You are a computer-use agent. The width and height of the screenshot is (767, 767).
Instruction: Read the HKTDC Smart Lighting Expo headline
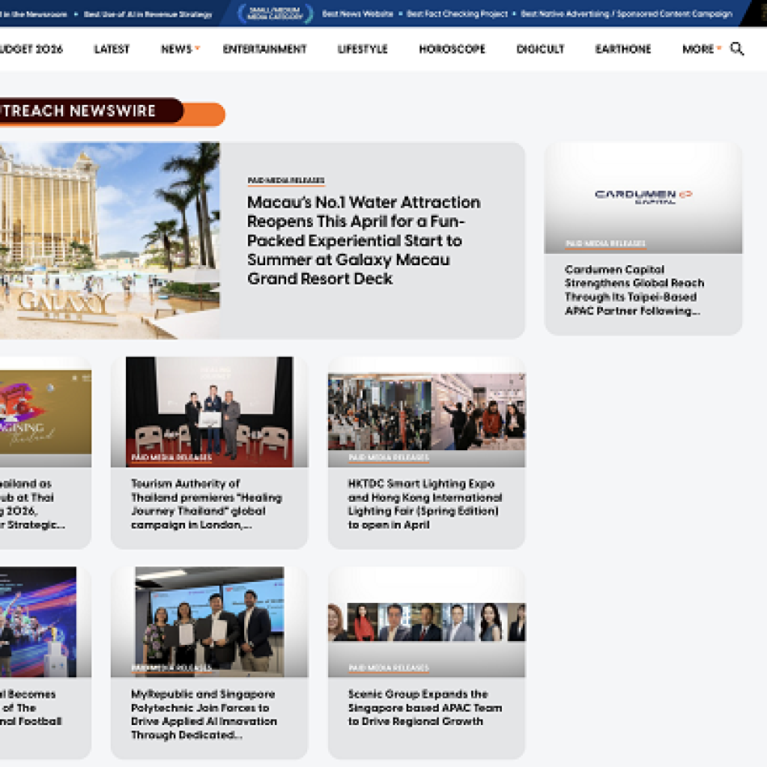(x=425, y=504)
